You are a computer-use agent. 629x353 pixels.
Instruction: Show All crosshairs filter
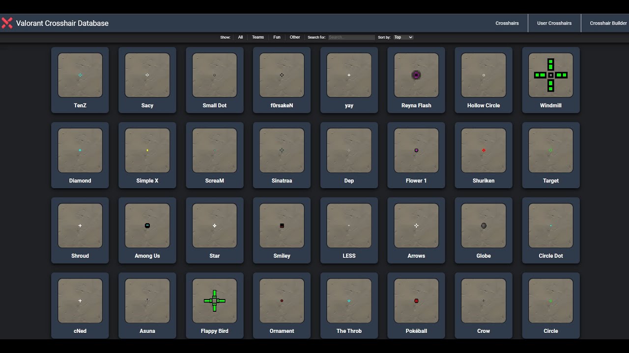(240, 37)
